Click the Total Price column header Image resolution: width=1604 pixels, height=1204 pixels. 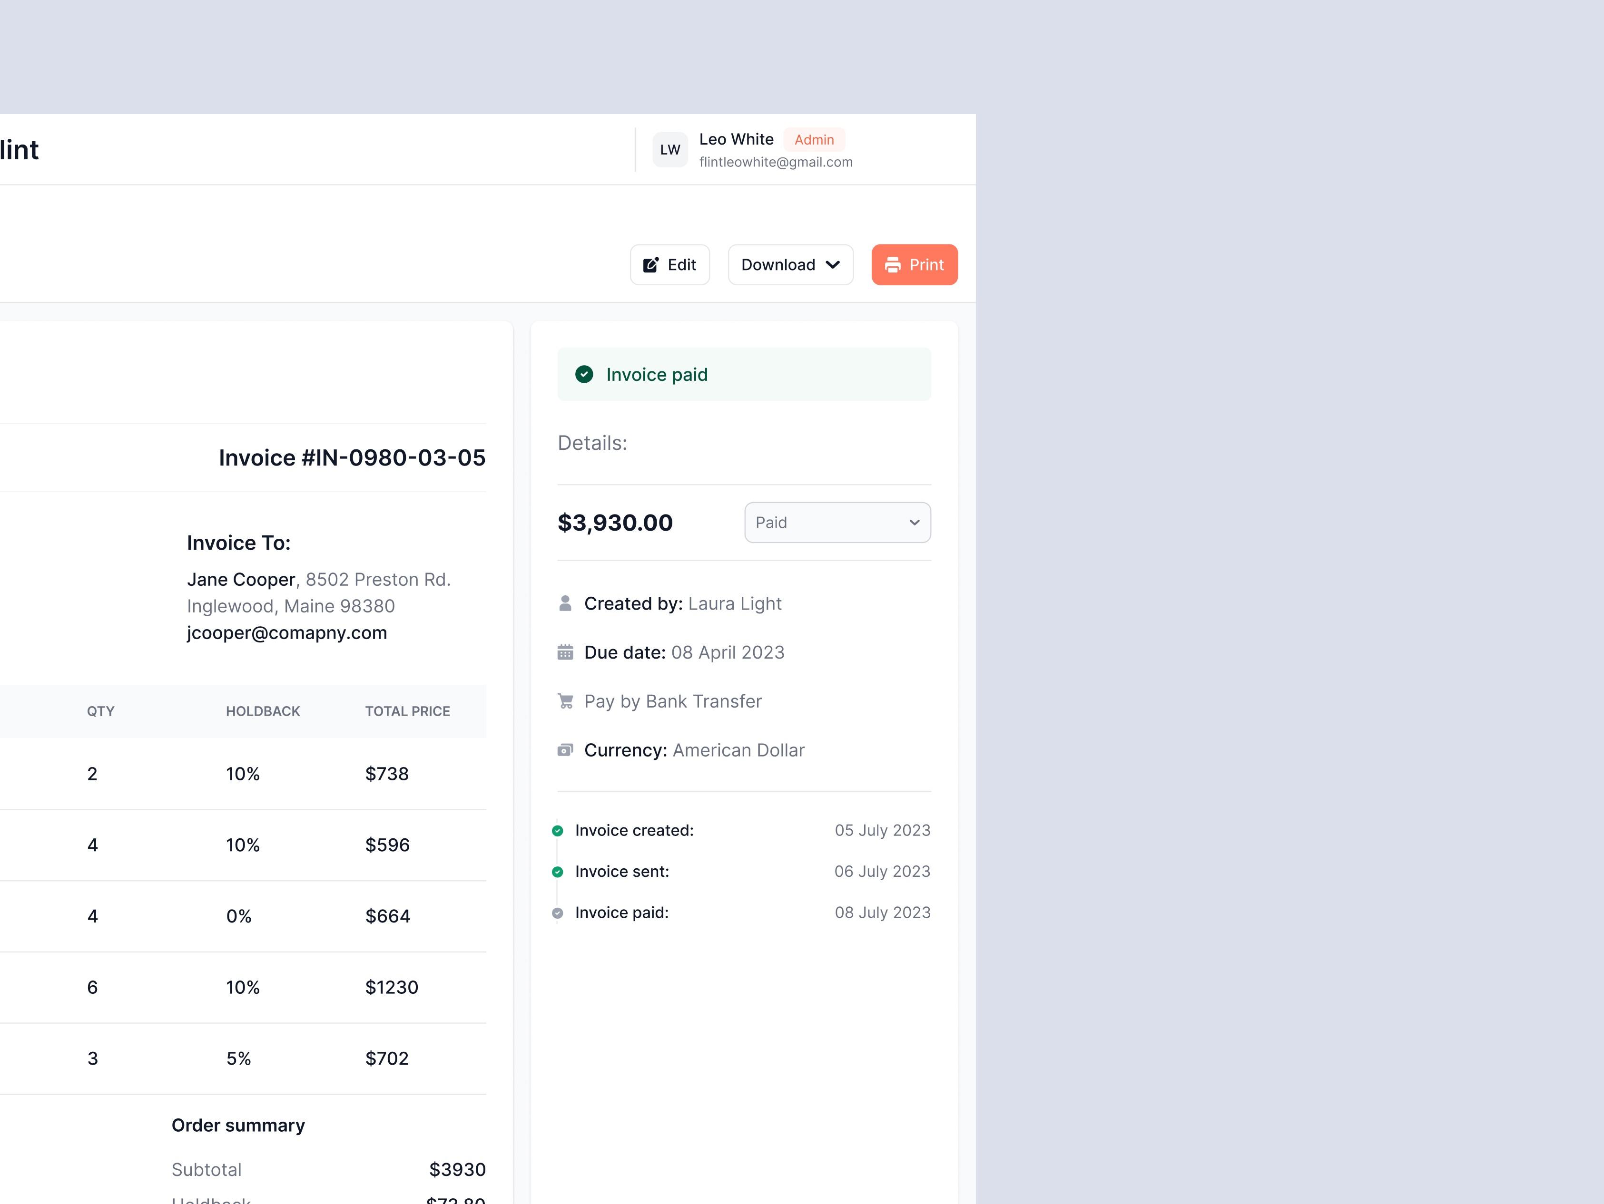[x=407, y=711]
